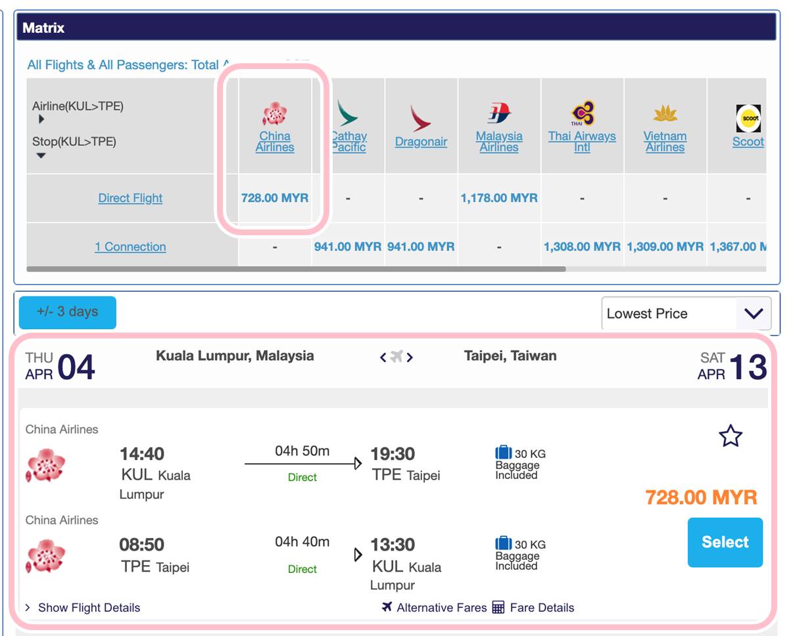
Task: Select the 1,308.00 MYR Thai Airways fare
Action: 582,247
